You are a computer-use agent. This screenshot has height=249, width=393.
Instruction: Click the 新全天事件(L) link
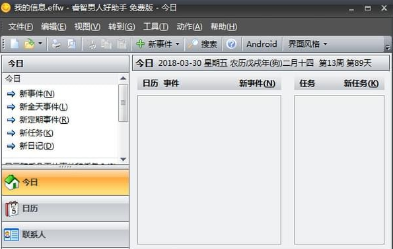point(44,107)
